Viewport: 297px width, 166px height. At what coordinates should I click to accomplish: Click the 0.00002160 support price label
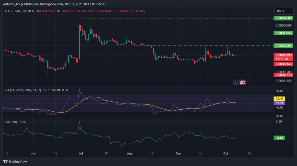283,64
